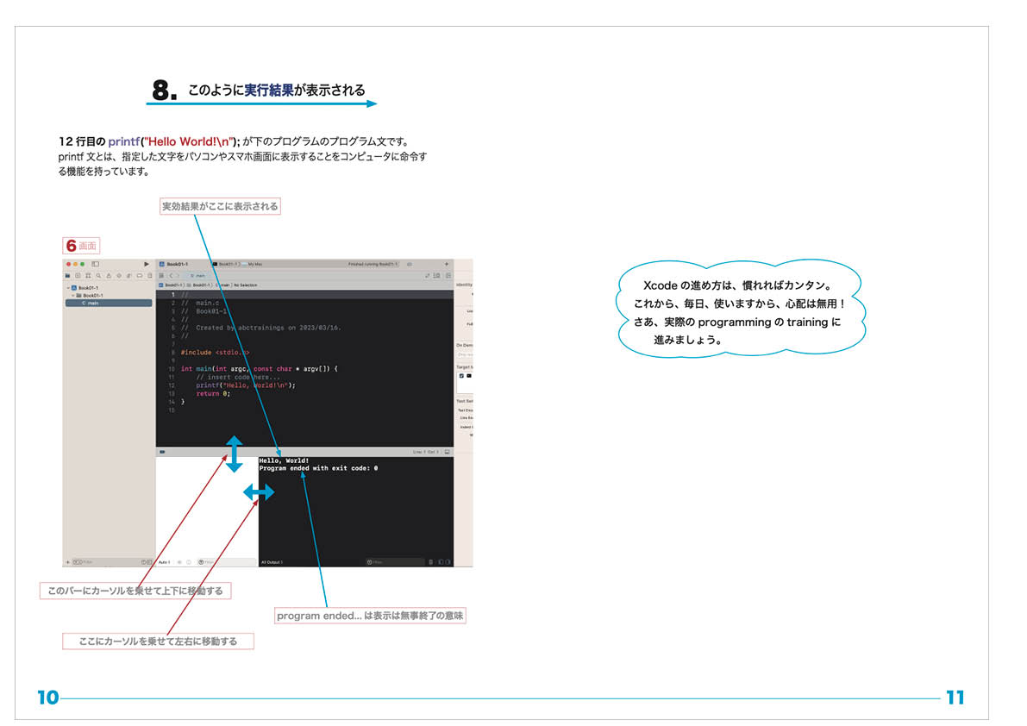This screenshot has height=726, width=1027.
Task: Click the Run (play) button in Xcode
Action: tap(147, 264)
